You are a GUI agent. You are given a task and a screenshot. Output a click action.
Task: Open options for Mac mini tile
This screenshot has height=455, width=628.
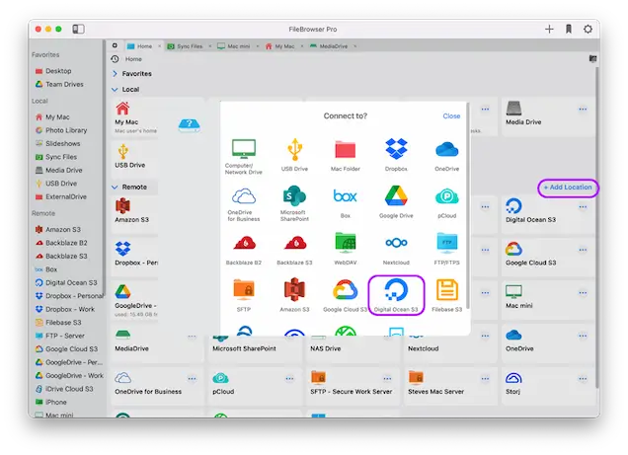[x=583, y=293]
